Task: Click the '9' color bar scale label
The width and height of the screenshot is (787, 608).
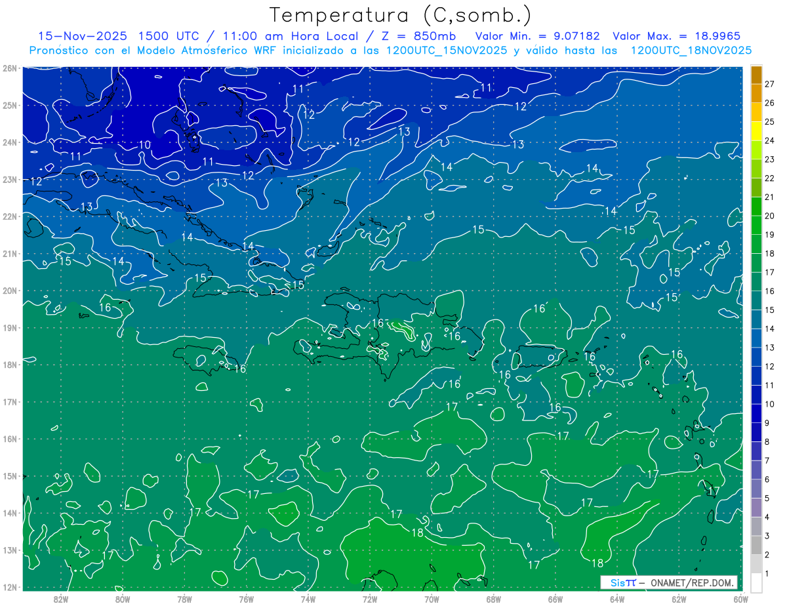Action: coord(768,423)
